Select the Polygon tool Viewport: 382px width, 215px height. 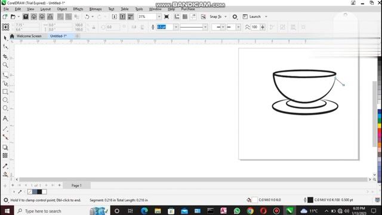point(5,108)
